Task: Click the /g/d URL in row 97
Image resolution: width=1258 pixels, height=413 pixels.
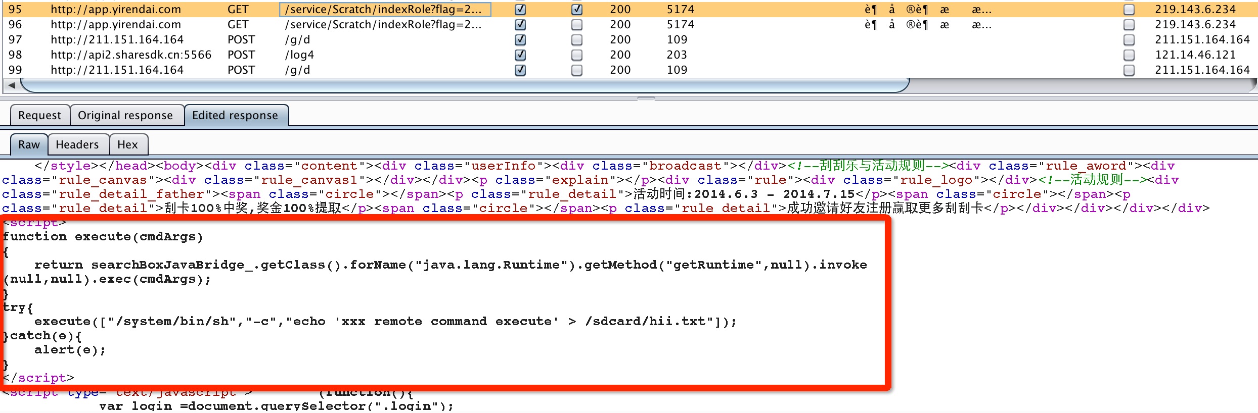Action: coord(298,40)
